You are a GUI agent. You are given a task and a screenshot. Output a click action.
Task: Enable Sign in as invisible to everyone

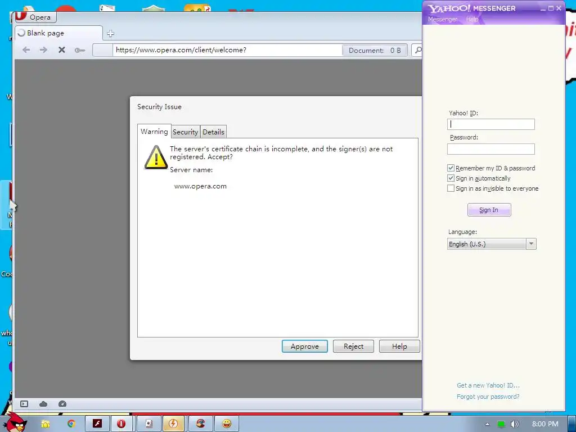point(451,188)
